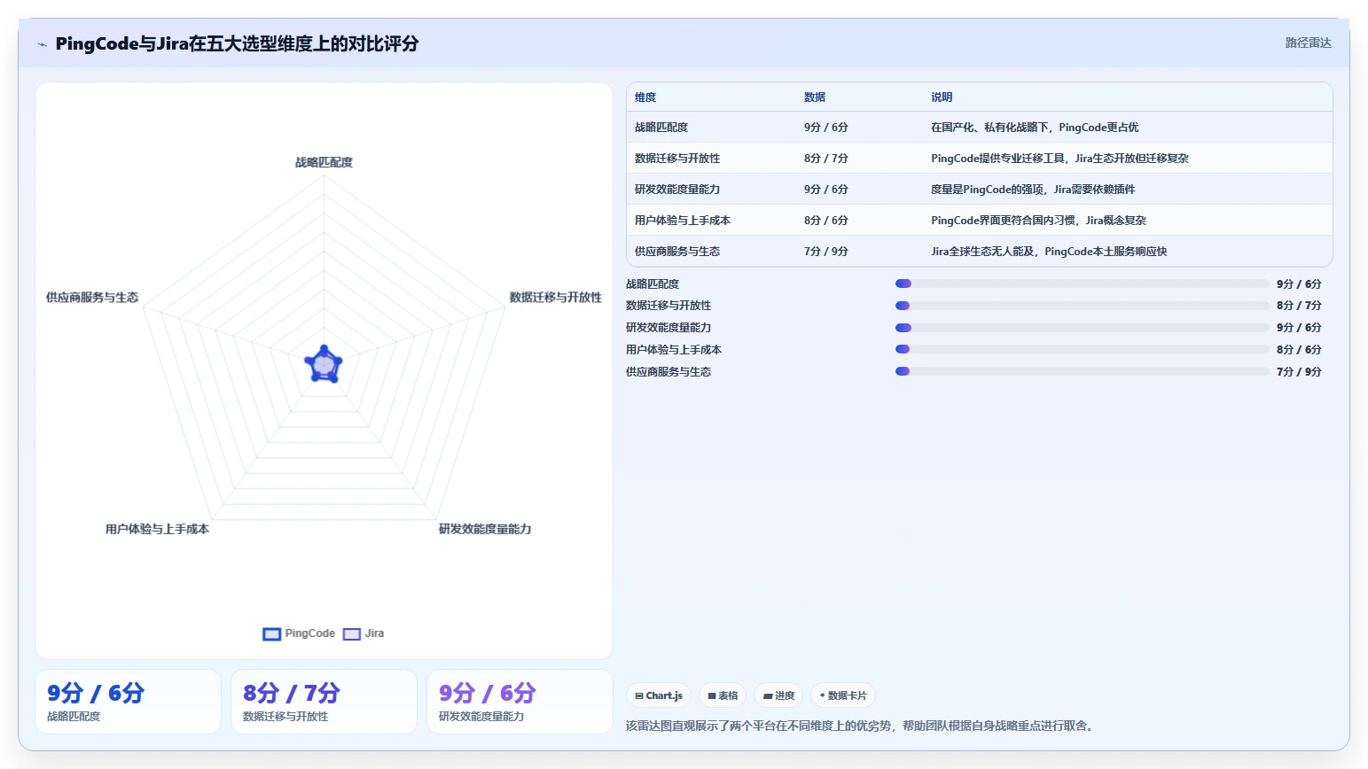
Task: Click the 维度 column header
Action: 645,97
